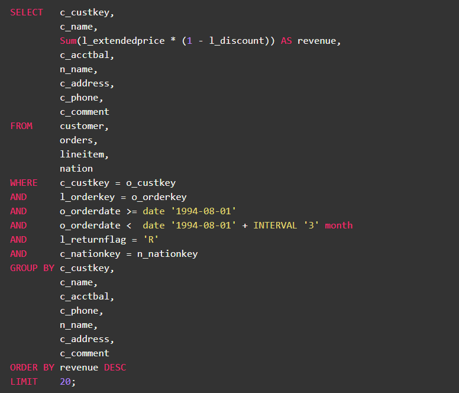Image resolution: width=459 pixels, height=393 pixels.
Task: Click the WHERE keyword
Action: point(24,183)
